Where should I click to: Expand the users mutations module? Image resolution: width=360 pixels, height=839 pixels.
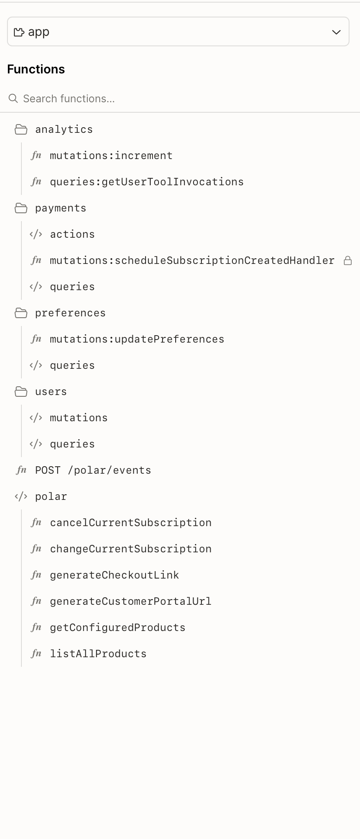[79, 418]
